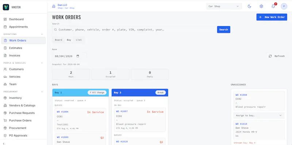Open work order WO #1007
This screenshot has width=292, height=145.
coord(122,112)
